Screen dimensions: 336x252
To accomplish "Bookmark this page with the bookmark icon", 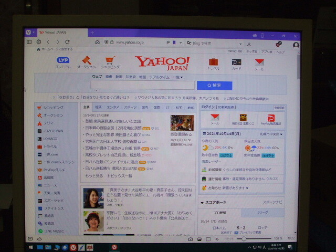I will [x=174, y=43].
